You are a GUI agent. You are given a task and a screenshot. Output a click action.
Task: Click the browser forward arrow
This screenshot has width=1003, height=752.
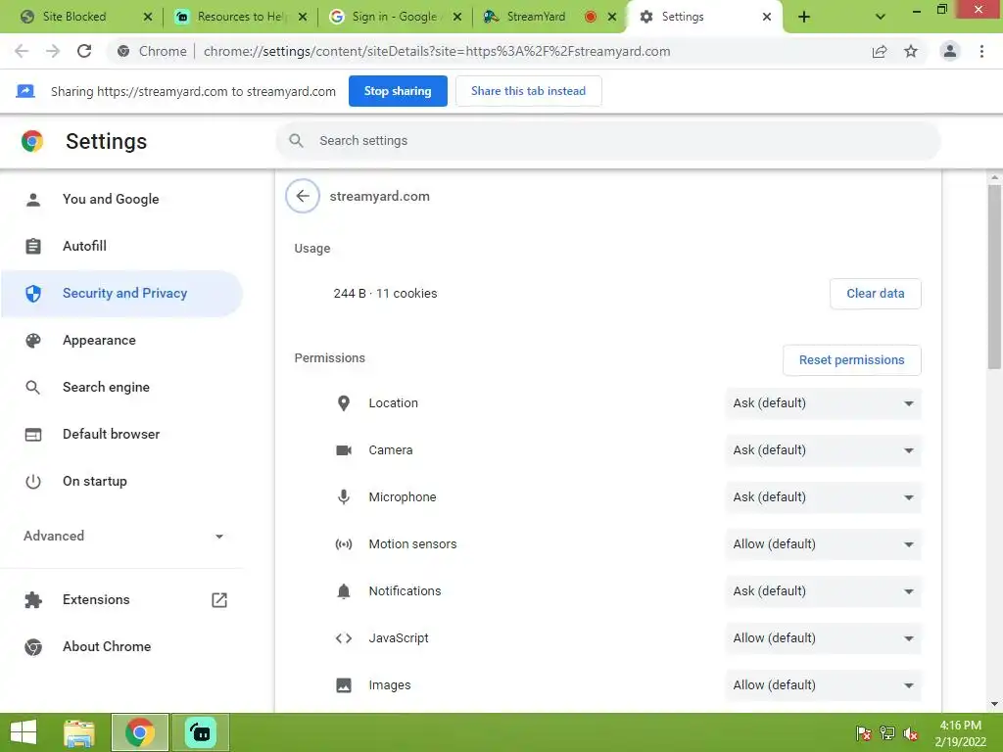pos(53,51)
